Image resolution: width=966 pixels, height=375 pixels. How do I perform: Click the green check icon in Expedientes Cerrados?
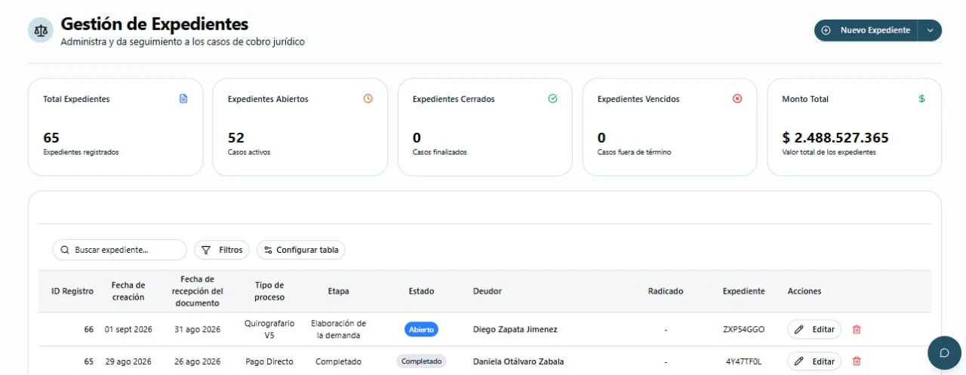click(x=552, y=99)
